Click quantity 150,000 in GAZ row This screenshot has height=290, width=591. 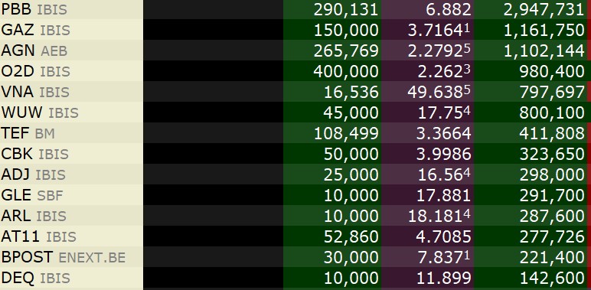pos(345,30)
